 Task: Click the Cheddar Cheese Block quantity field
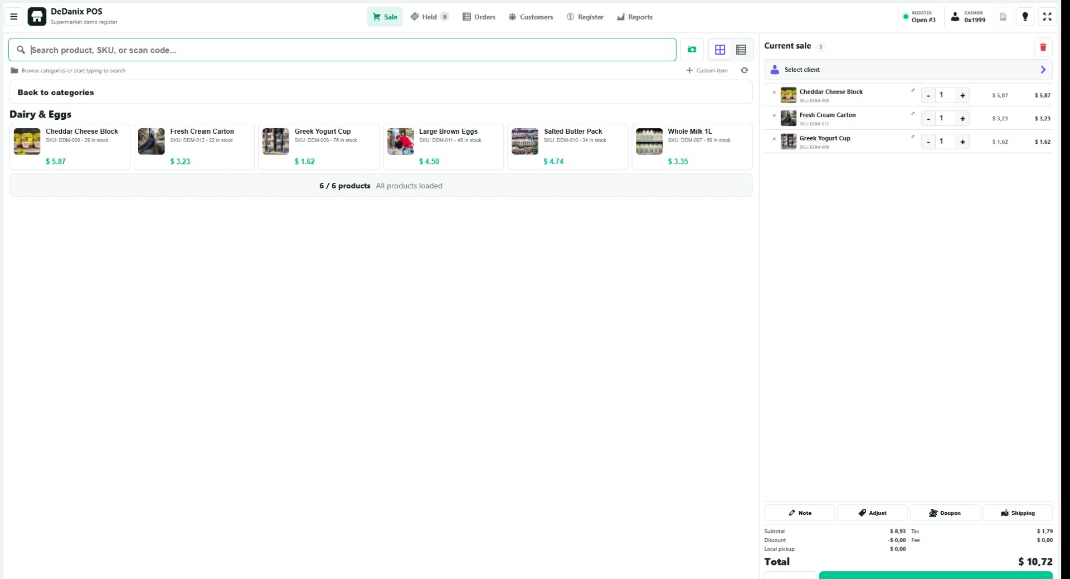tap(945, 95)
